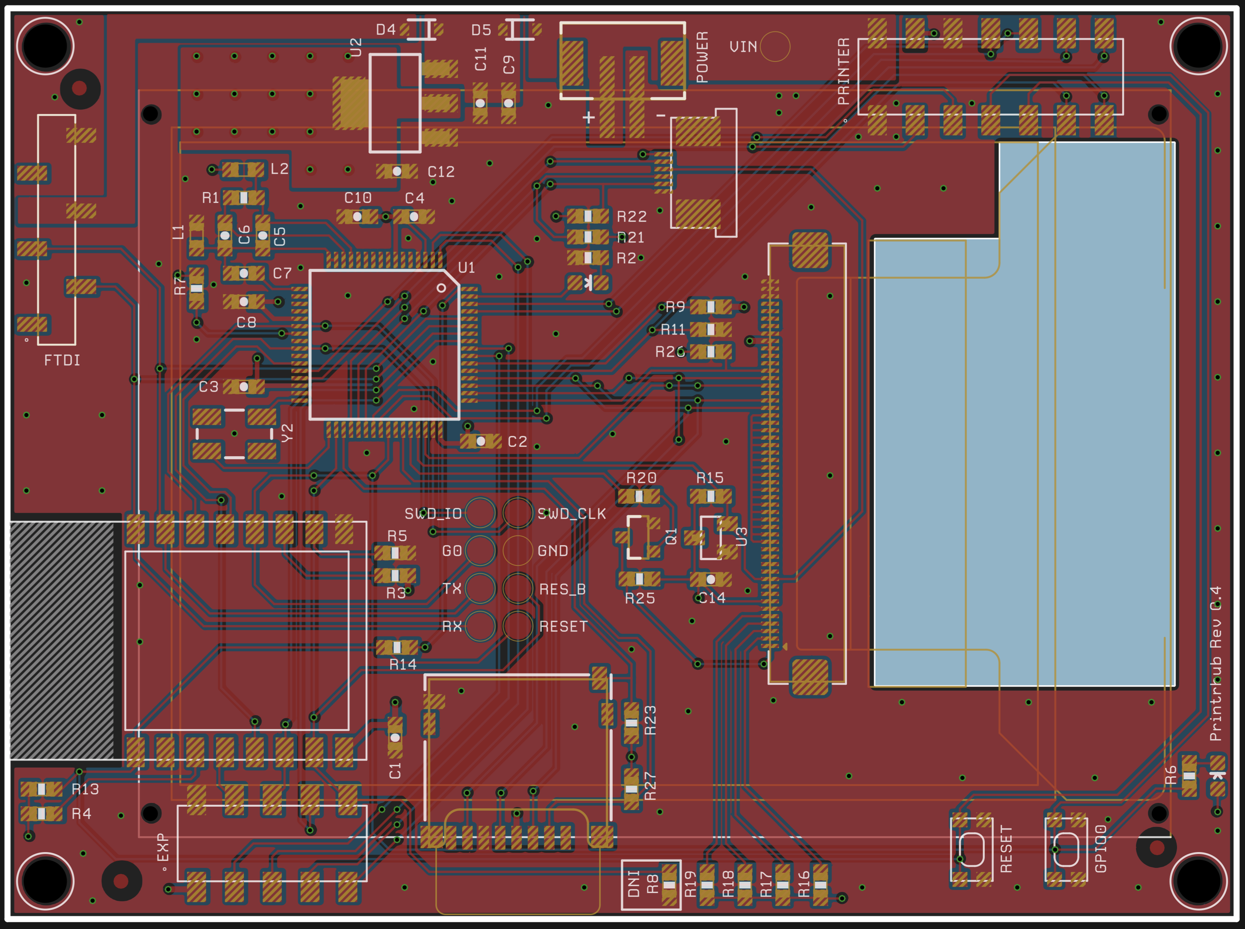Select resistor R11 footprint
This screenshot has width=1245, height=929.
(711, 329)
